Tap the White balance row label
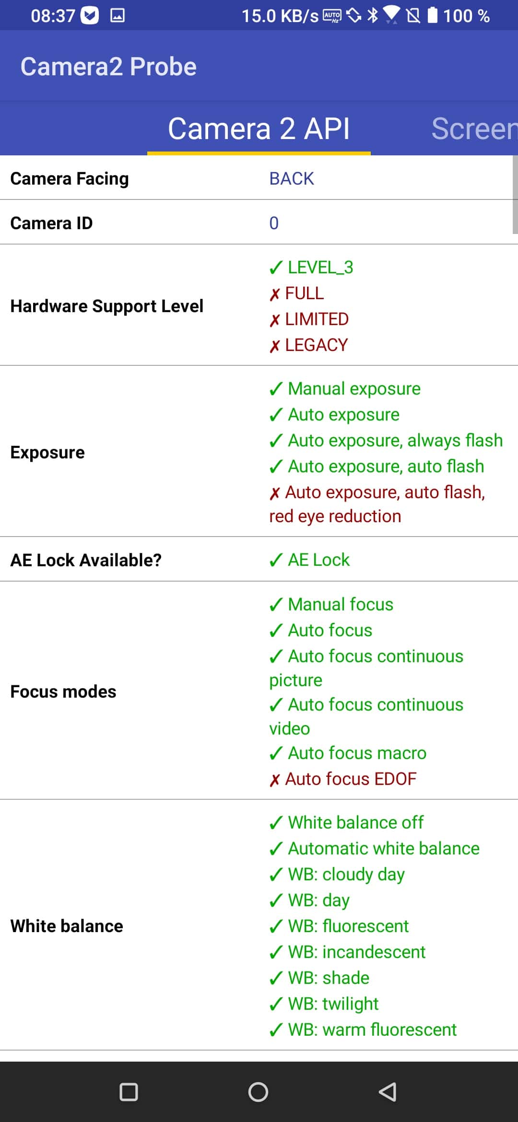The image size is (518, 1122). coord(67,926)
